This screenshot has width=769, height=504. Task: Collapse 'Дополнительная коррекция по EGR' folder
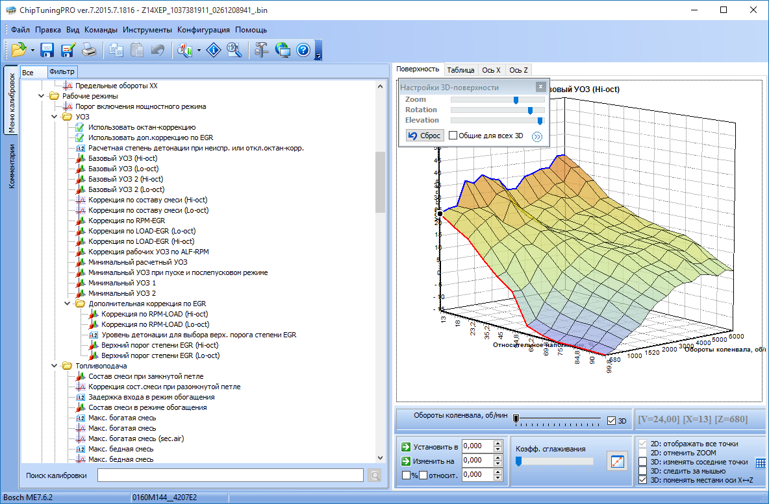click(68, 304)
